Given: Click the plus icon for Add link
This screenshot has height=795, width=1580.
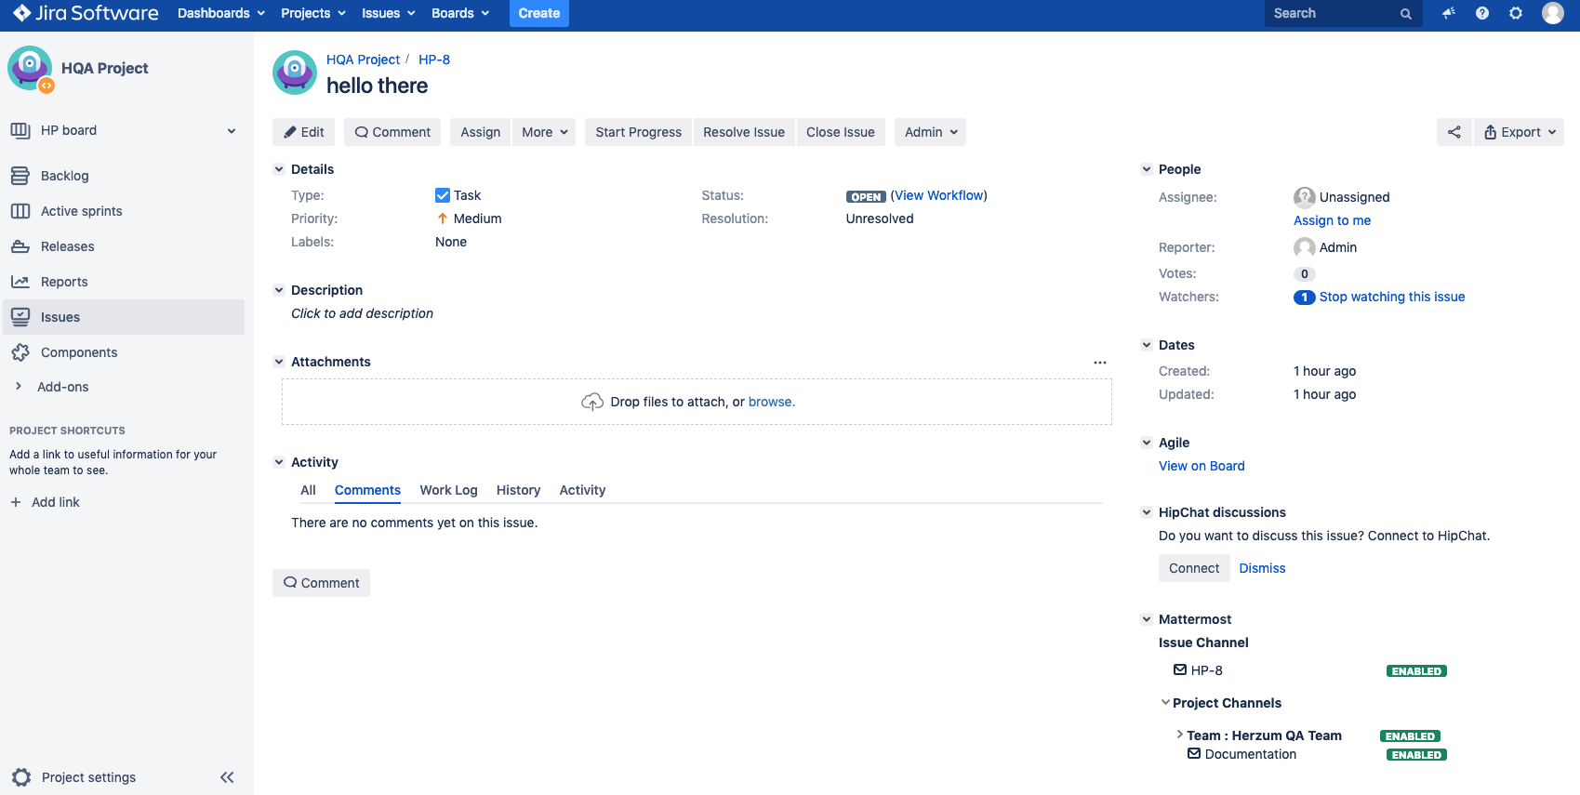Looking at the screenshot, I should [16, 502].
